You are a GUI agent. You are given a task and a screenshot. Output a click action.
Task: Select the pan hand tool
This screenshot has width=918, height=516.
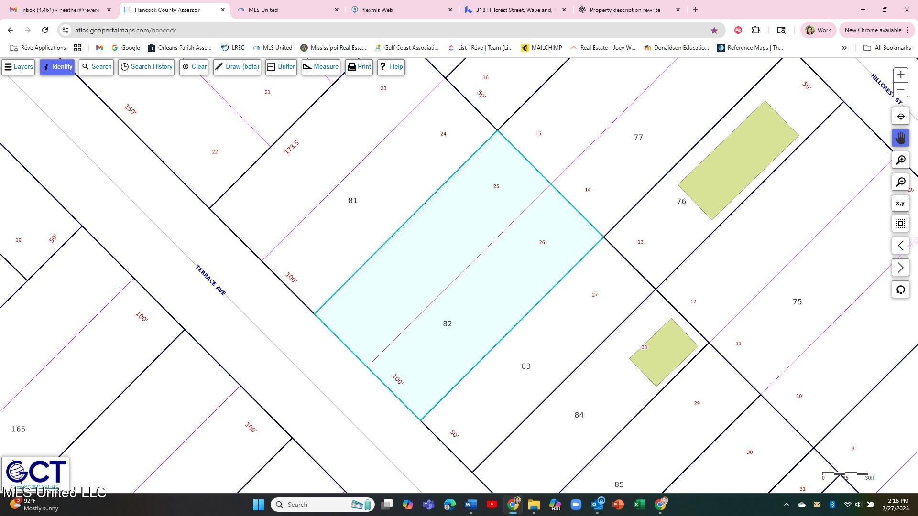click(x=901, y=139)
